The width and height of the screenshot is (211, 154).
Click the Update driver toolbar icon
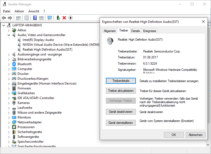(58, 18)
